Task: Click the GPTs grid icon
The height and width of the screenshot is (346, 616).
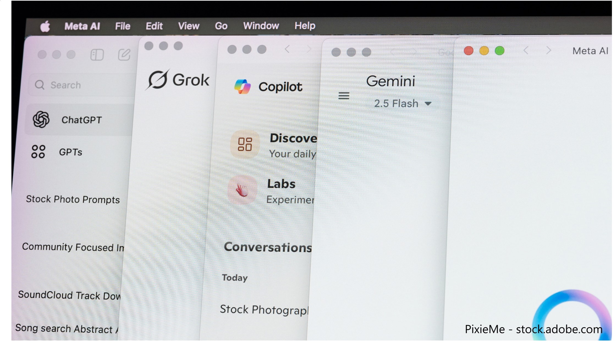Action: point(38,152)
